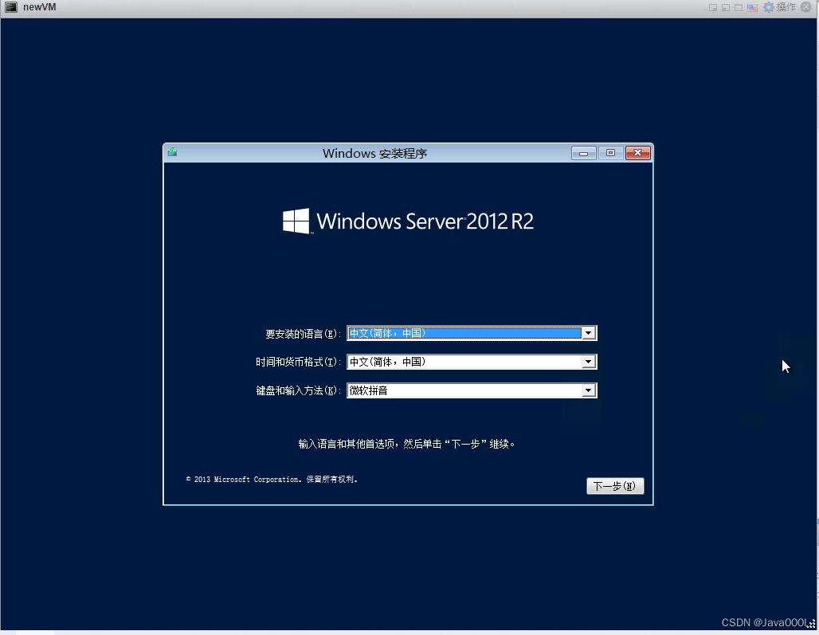Click the US flag keyboard layout icon
Viewport: 819px width, 635px height.
point(752,8)
